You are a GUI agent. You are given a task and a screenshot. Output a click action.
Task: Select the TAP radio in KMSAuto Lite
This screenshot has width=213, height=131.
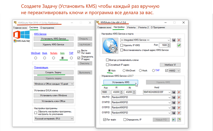(x=153, y=70)
